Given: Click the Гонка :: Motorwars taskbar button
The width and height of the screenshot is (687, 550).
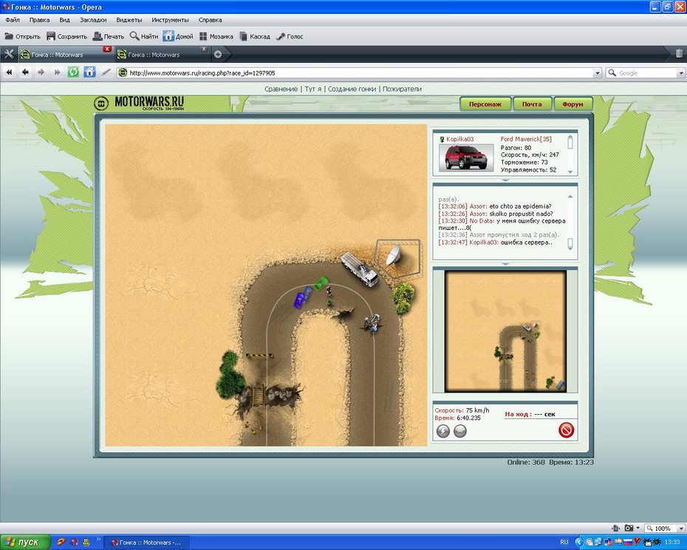Looking at the screenshot, I should (147, 543).
